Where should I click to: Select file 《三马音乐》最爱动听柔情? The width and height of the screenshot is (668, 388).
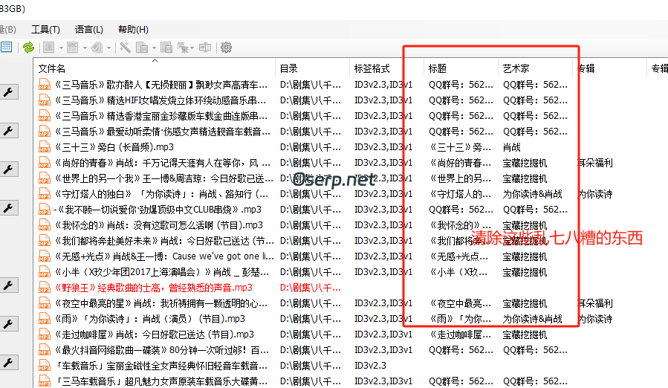pos(162,132)
